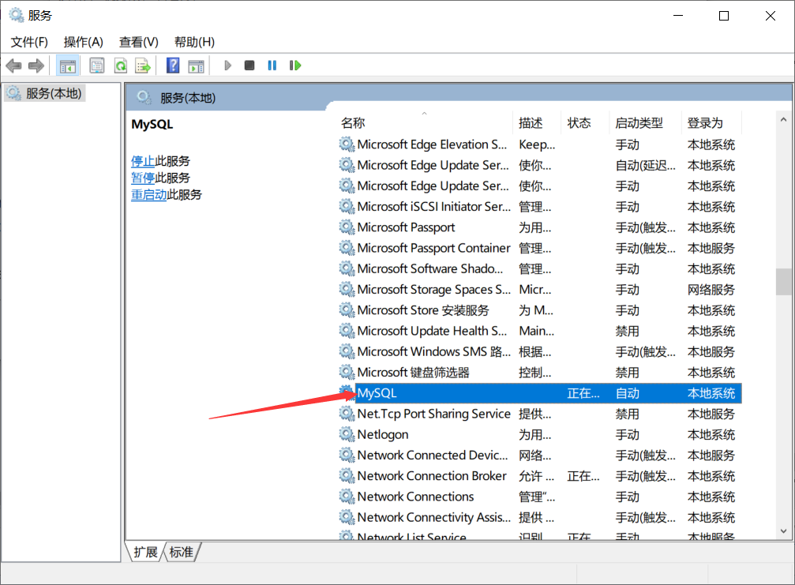The width and height of the screenshot is (795, 585).
Task: Click gear icon of Microsoft Software Shadow service
Action: (347, 268)
